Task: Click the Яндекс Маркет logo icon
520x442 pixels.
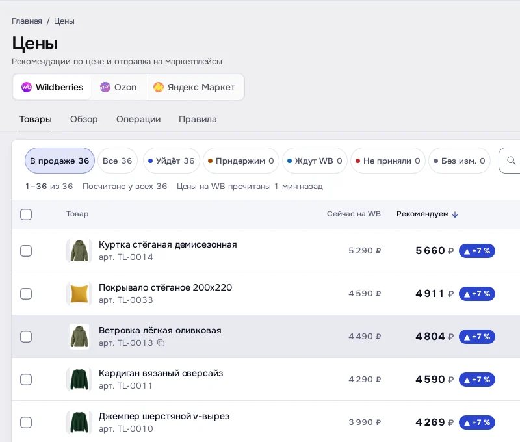Action: tap(159, 87)
